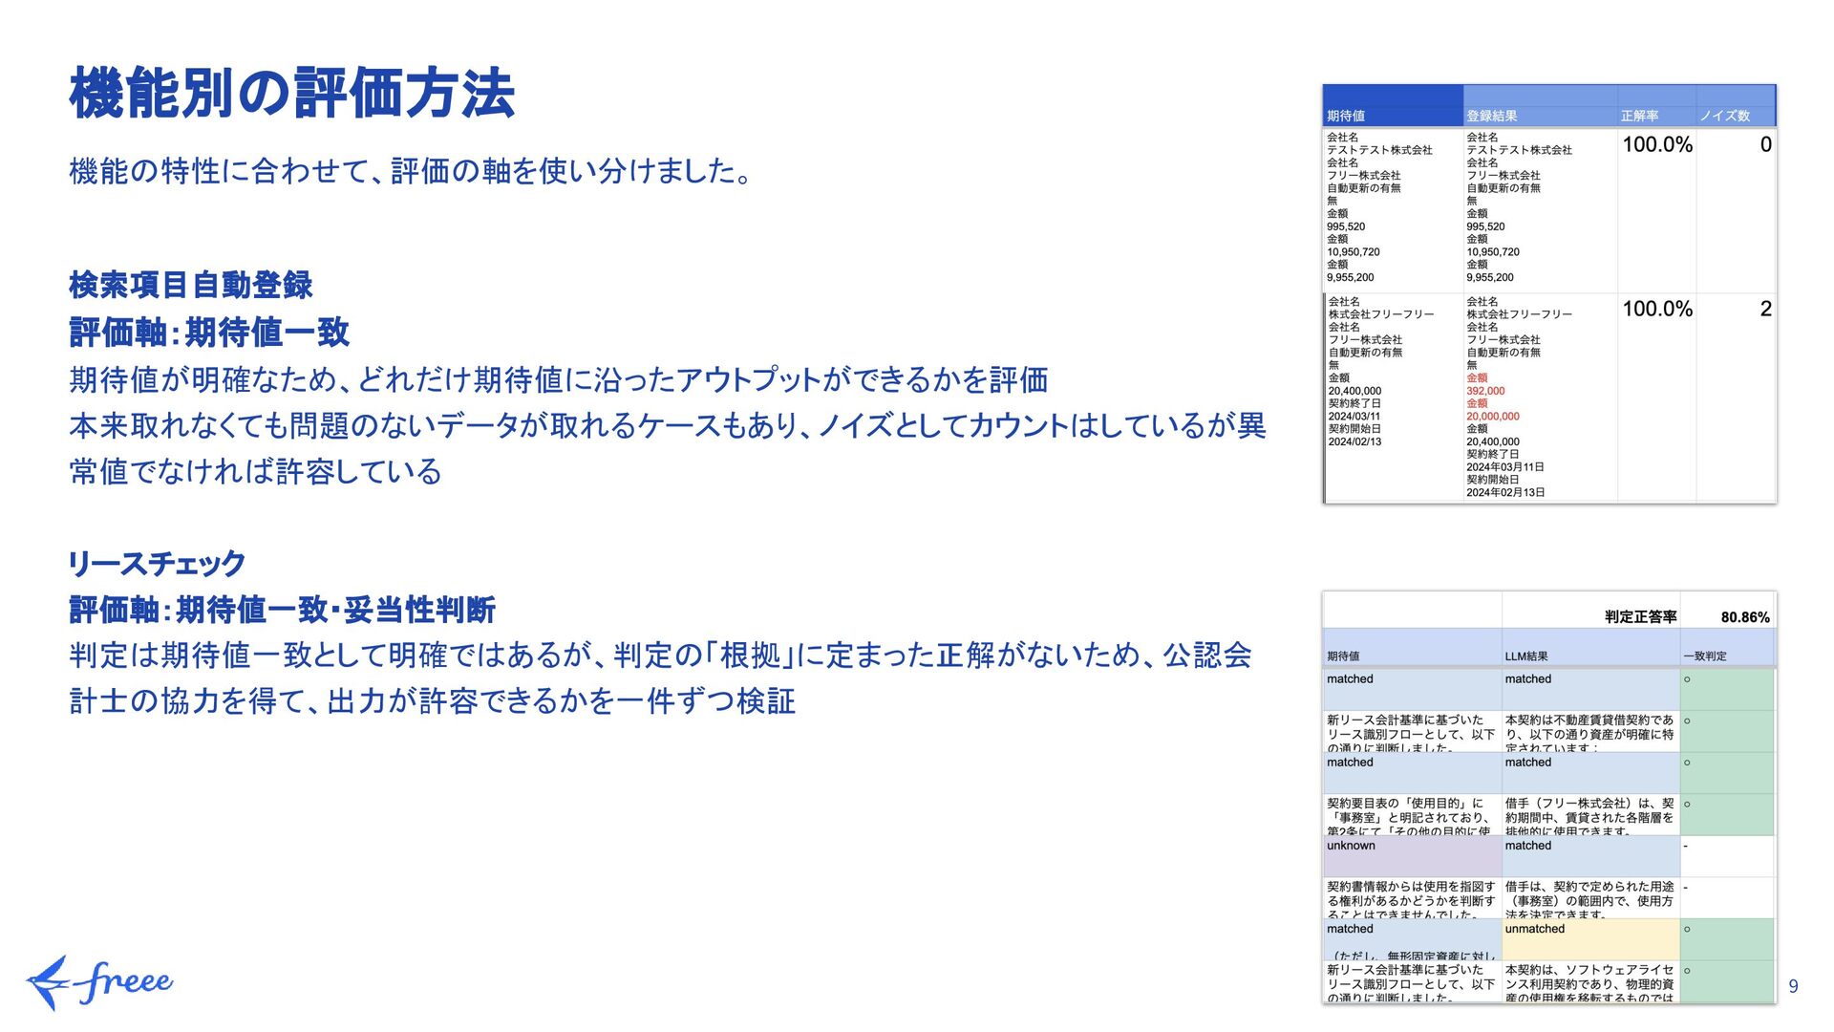Click the slide title 機能別の評価方法
This screenshot has height=1032, width=1834.
coord(292,94)
